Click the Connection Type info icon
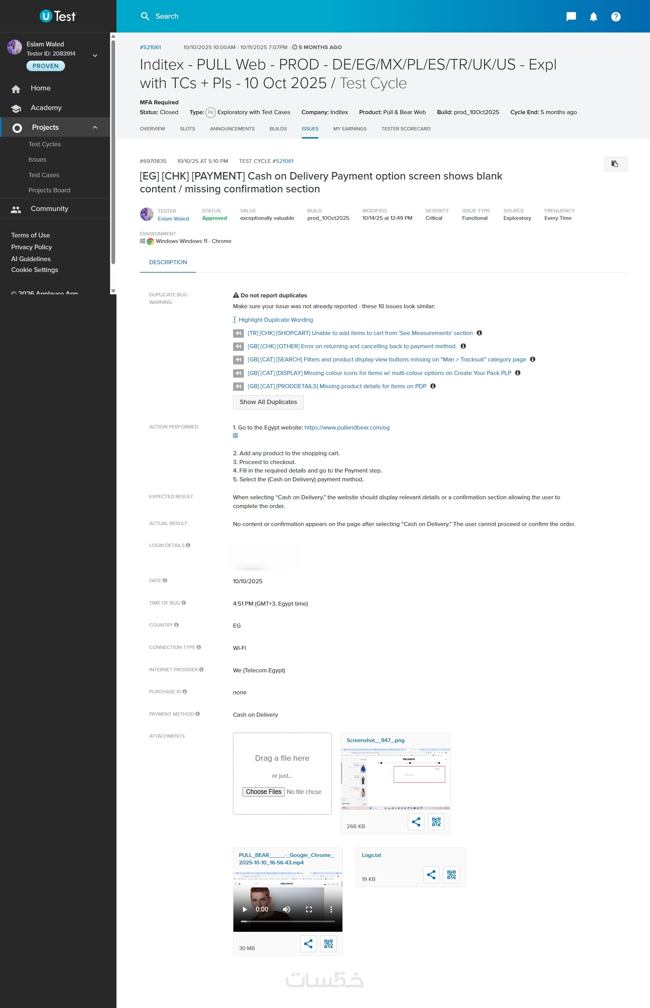This screenshot has width=650, height=1008. [199, 647]
